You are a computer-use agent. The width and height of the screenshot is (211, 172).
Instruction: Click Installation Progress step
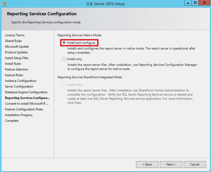click(19, 115)
